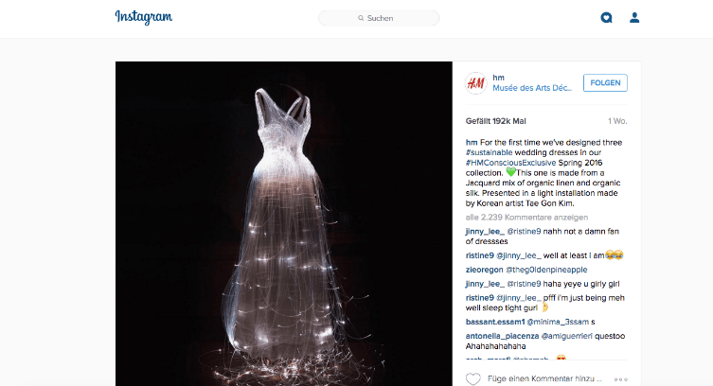
Task: Open @jinny_lee_ mention in 'pfff' comment
Action: coord(518,298)
